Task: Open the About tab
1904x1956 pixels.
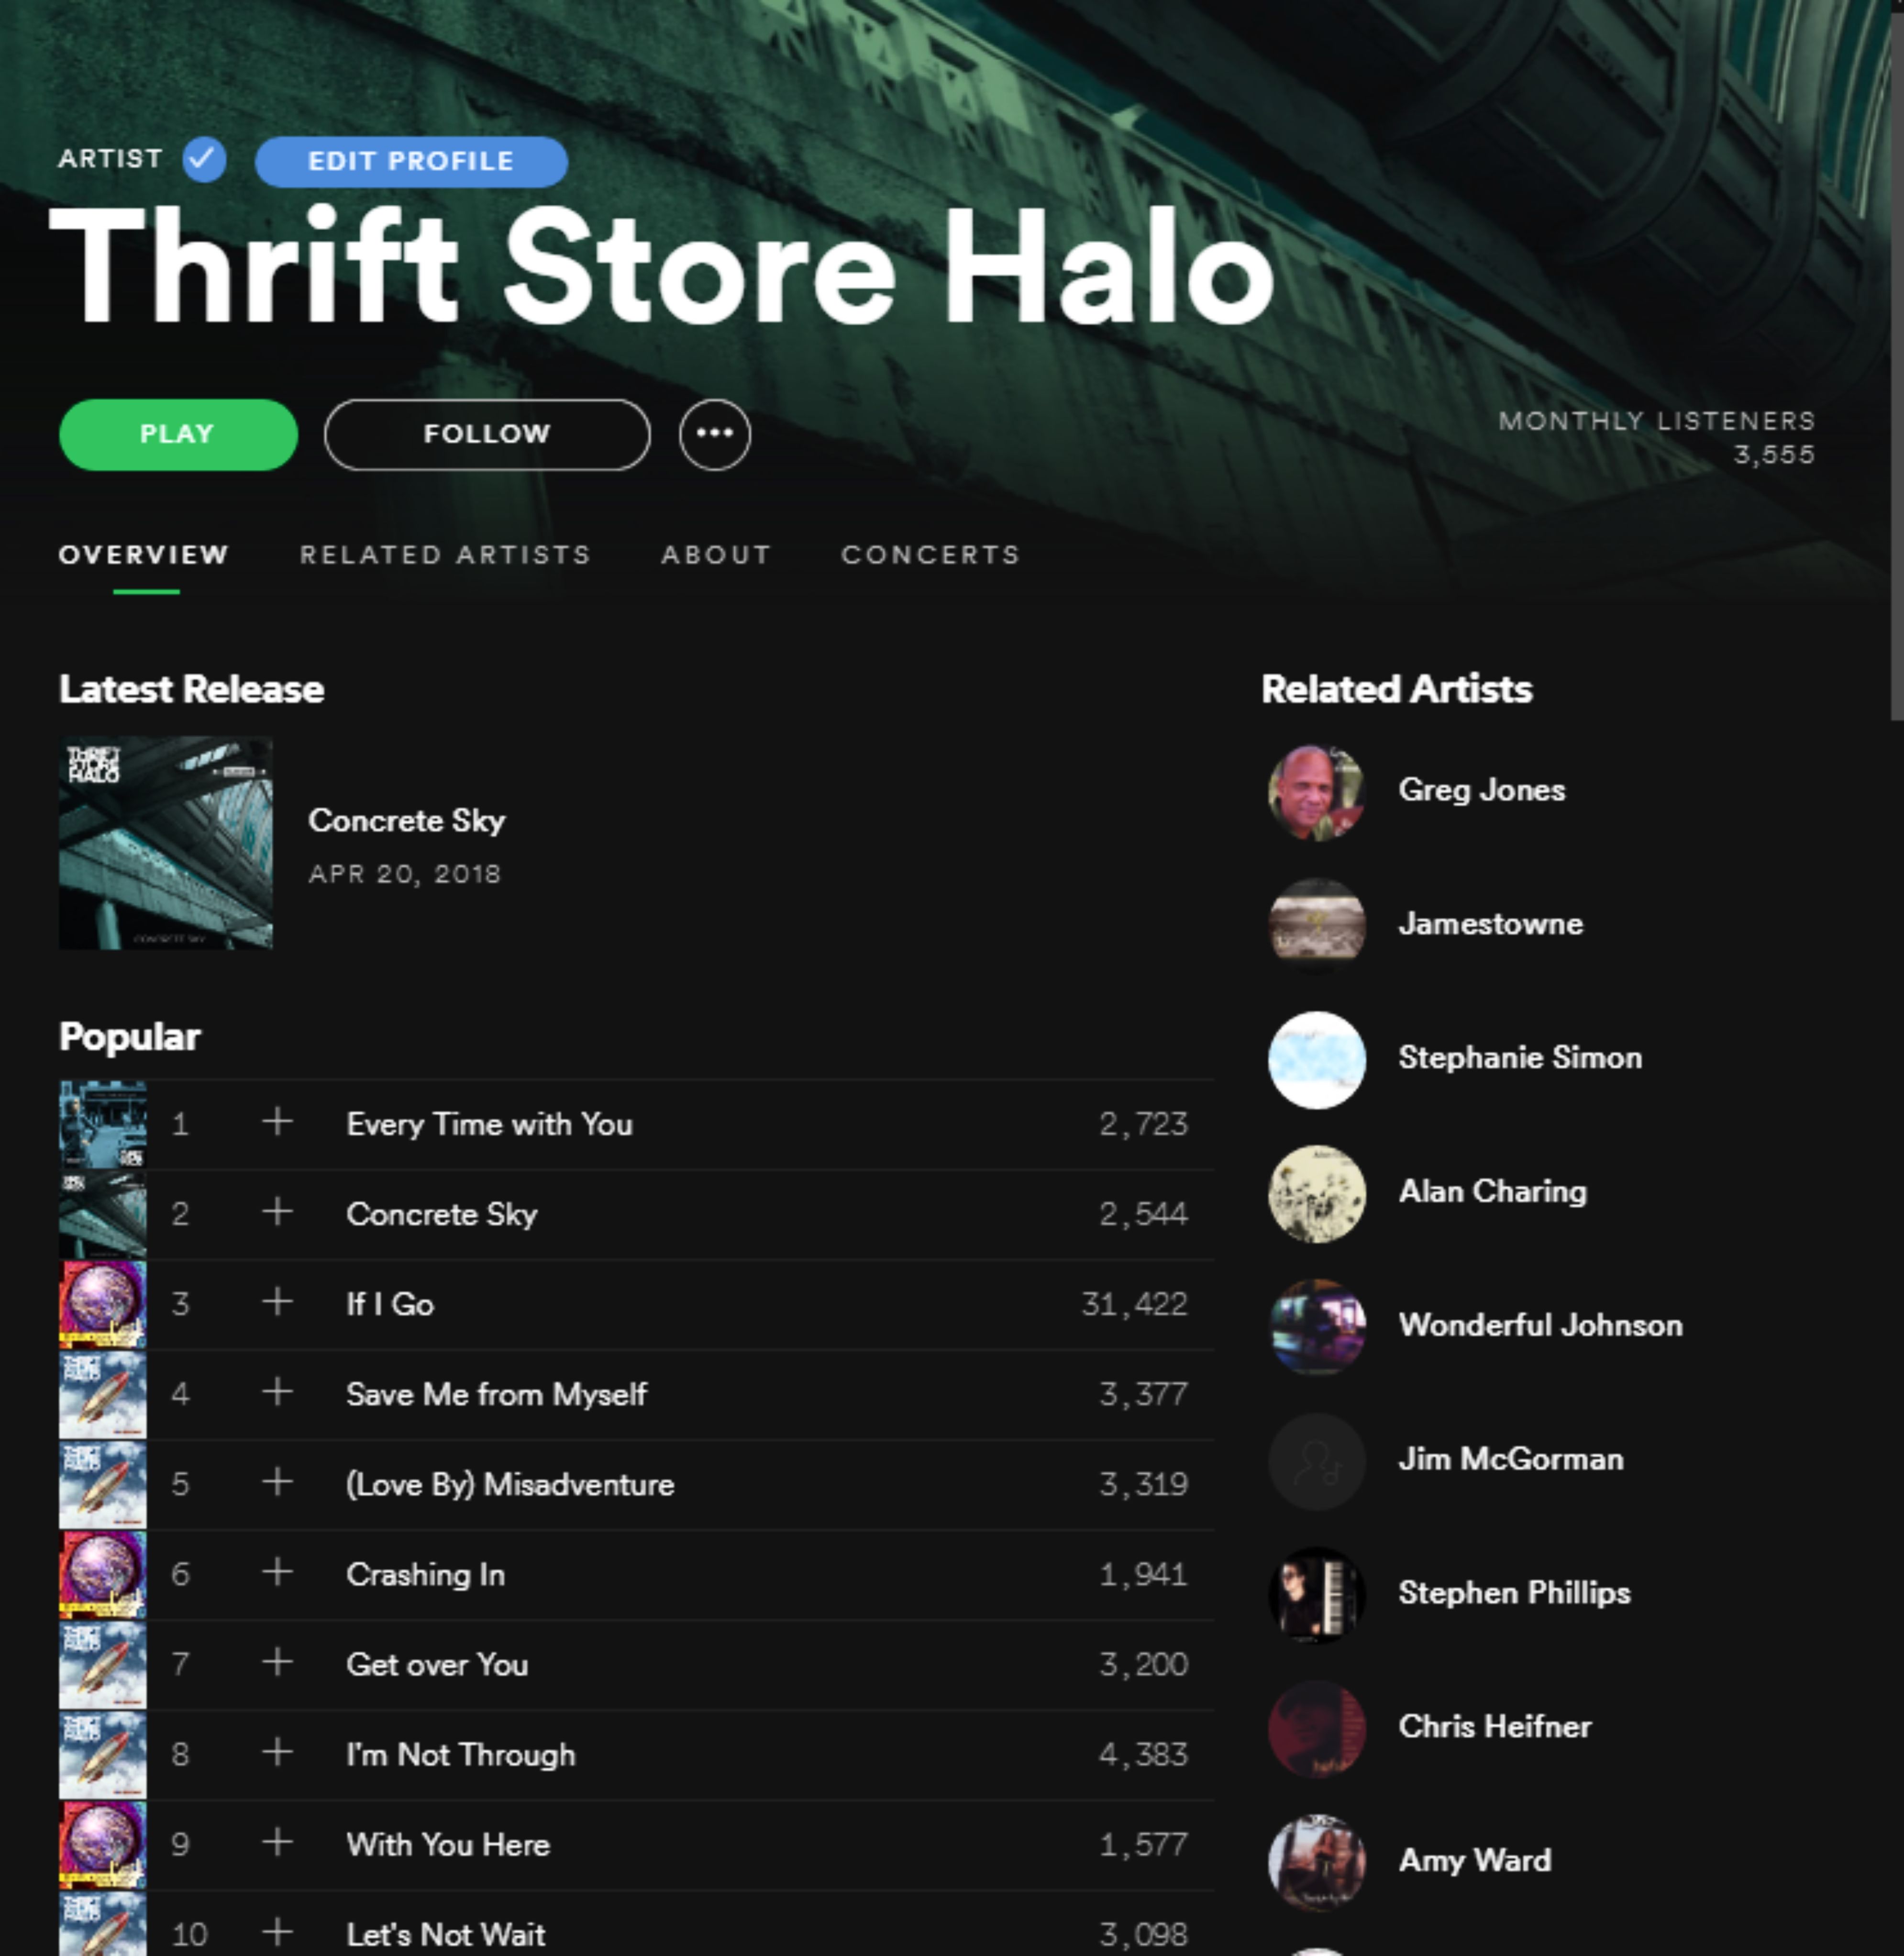Action: pos(716,555)
